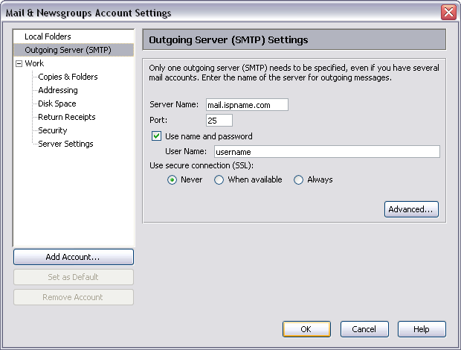
Task: Open Return Receipts settings
Action: [x=67, y=117]
